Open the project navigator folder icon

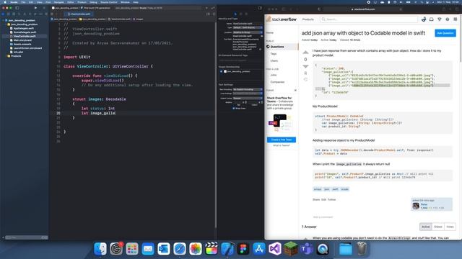tap(3, 14)
